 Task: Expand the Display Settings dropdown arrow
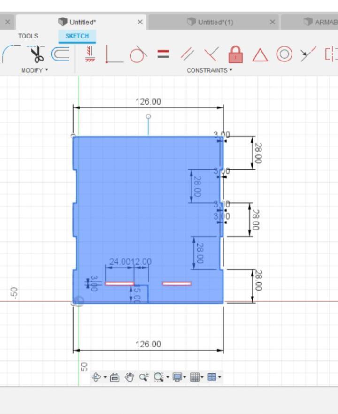pos(184,377)
